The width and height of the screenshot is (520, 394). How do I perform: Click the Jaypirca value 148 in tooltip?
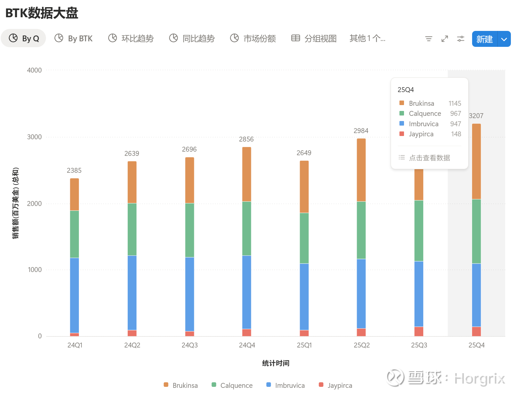tap(456, 134)
